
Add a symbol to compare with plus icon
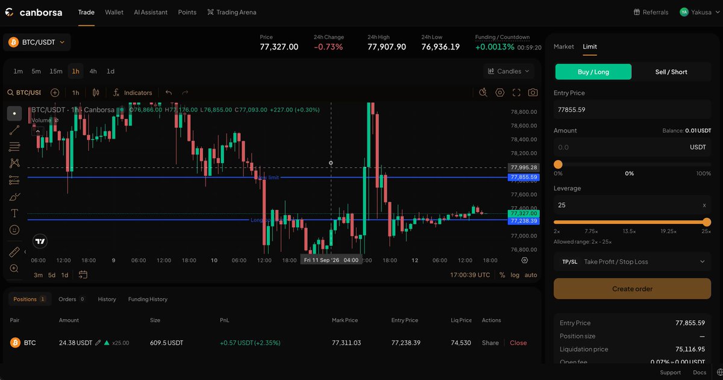pos(55,93)
